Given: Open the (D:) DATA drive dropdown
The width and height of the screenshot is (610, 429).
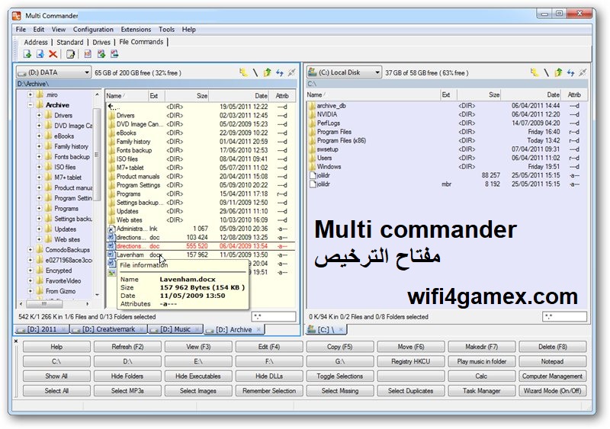Looking at the screenshot, I should pos(53,72).
